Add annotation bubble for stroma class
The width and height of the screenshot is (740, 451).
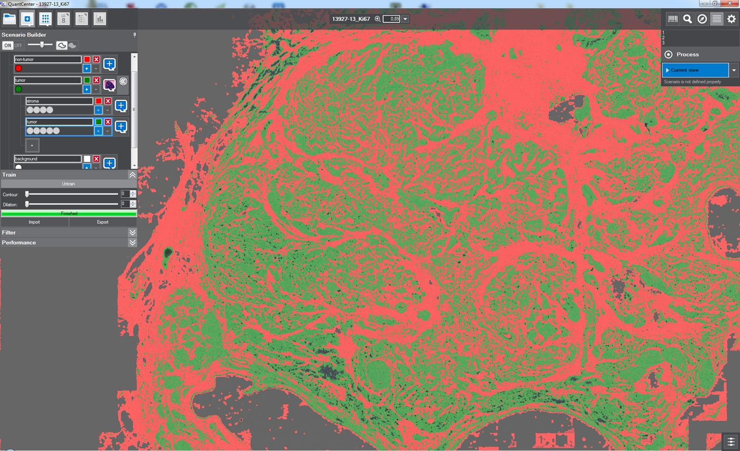tap(121, 105)
